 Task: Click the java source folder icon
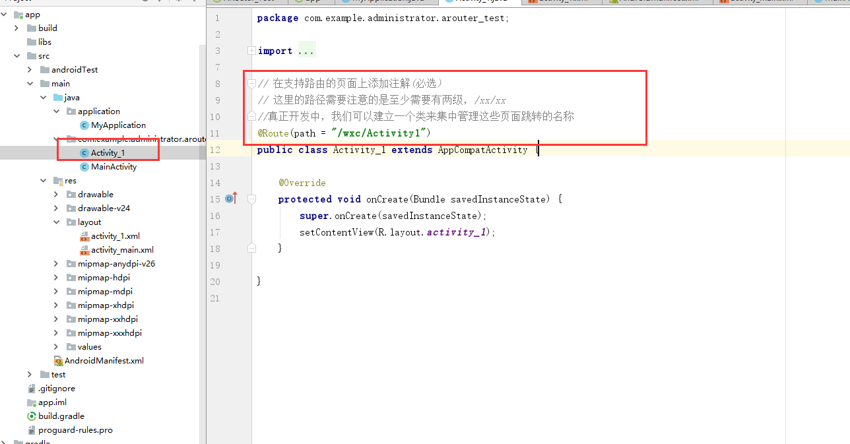coord(58,98)
